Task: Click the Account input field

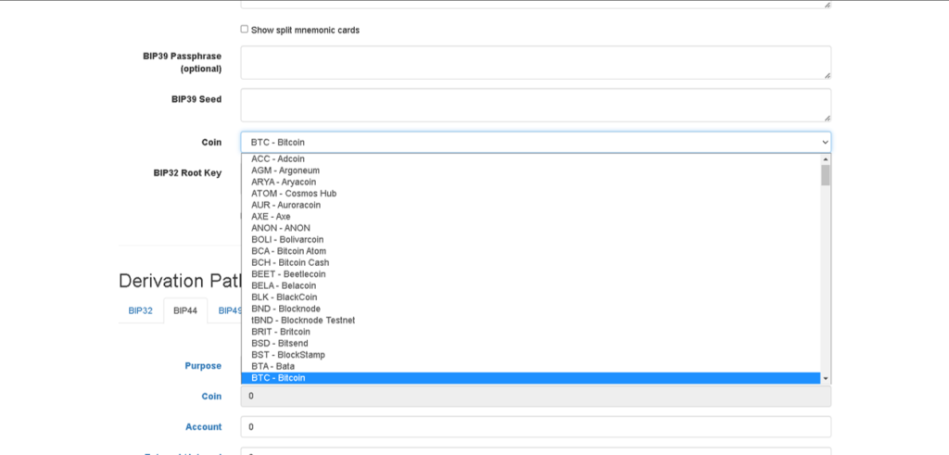Action: coord(536,426)
